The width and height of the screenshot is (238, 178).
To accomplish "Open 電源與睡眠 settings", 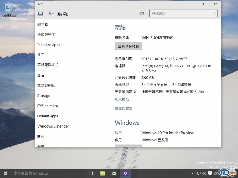I will [x=46, y=85].
